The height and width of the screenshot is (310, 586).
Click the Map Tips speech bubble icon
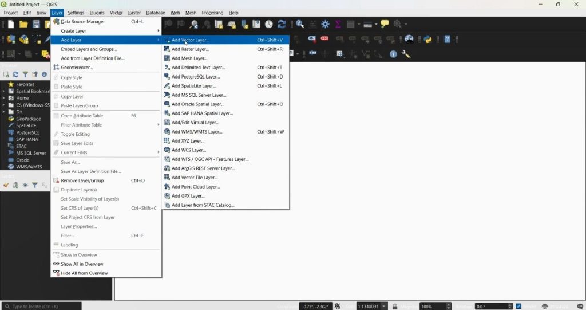coord(385,24)
